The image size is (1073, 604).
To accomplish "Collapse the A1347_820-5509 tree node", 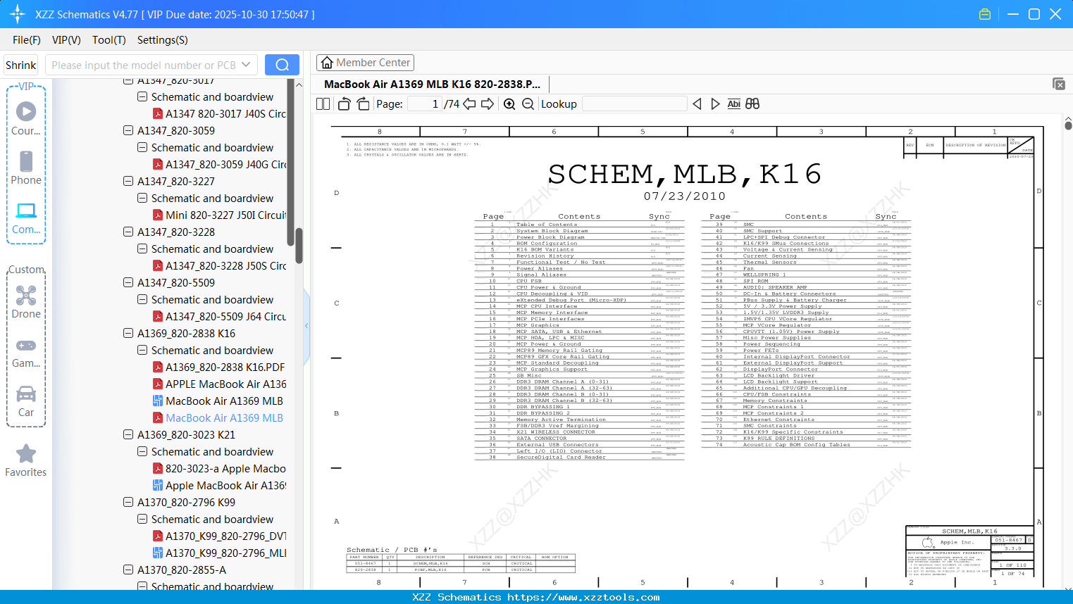I will click(x=128, y=282).
